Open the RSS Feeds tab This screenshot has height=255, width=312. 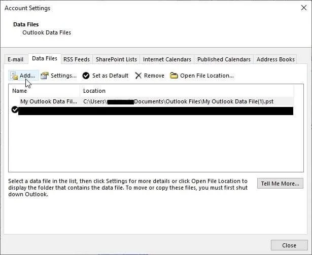(x=76, y=59)
